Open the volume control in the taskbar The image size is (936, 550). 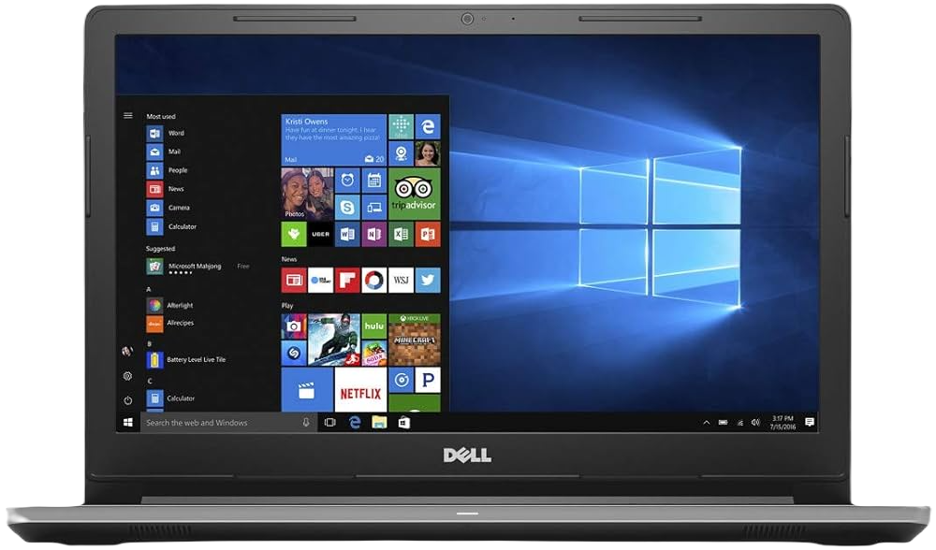753,423
